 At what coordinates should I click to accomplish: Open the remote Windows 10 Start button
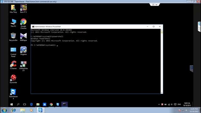12,105
